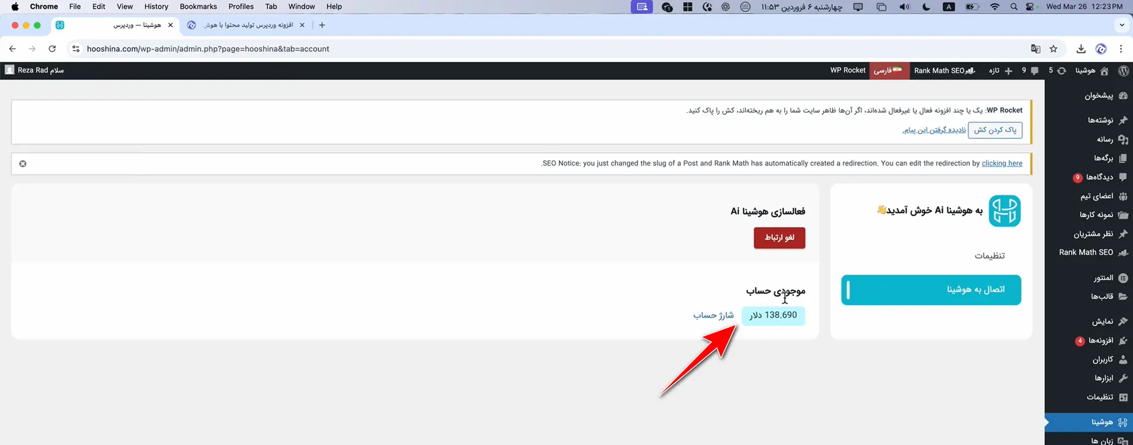The width and height of the screenshot is (1133, 445).
Task: Open المنتور Elementor sidebar item
Action: [1110, 278]
